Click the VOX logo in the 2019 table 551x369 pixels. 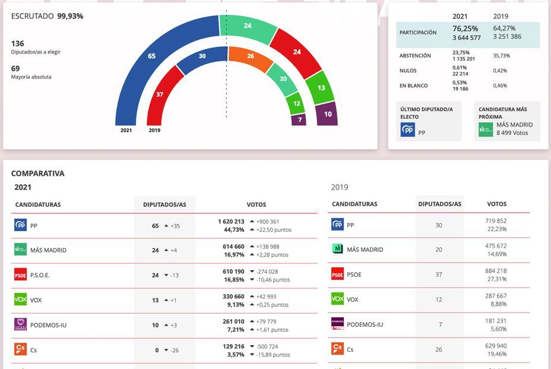337,299
